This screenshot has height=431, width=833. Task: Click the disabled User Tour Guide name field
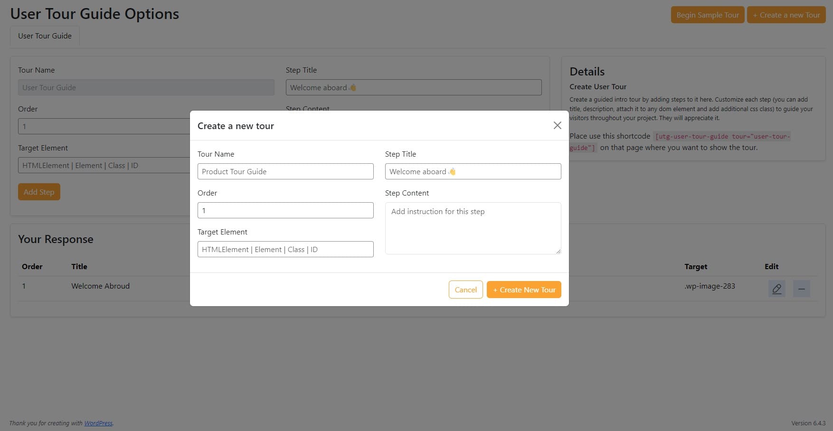[x=146, y=87]
